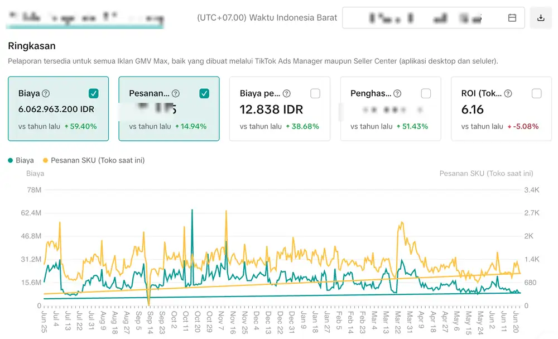The height and width of the screenshot is (339, 558).
Task: Click the Sep 14 date axis label
Action: tap(150, 323)
